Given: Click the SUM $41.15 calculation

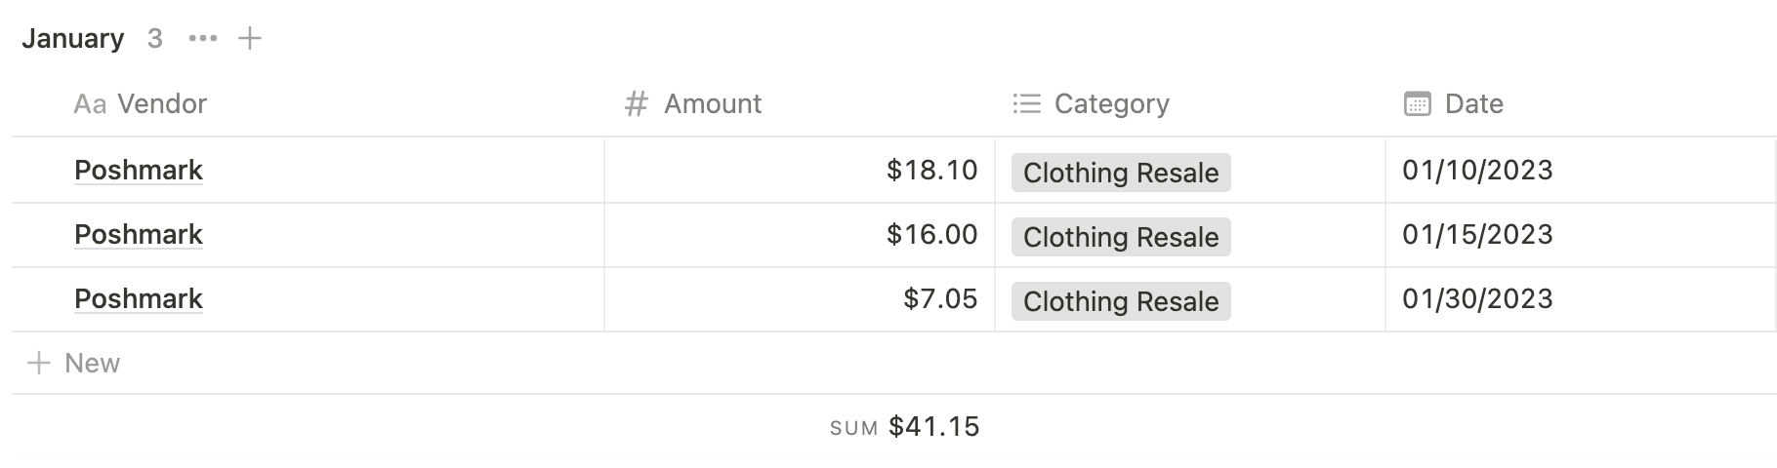Looking at the screenshot, I should pyautogui.click(x=905, y=427).
